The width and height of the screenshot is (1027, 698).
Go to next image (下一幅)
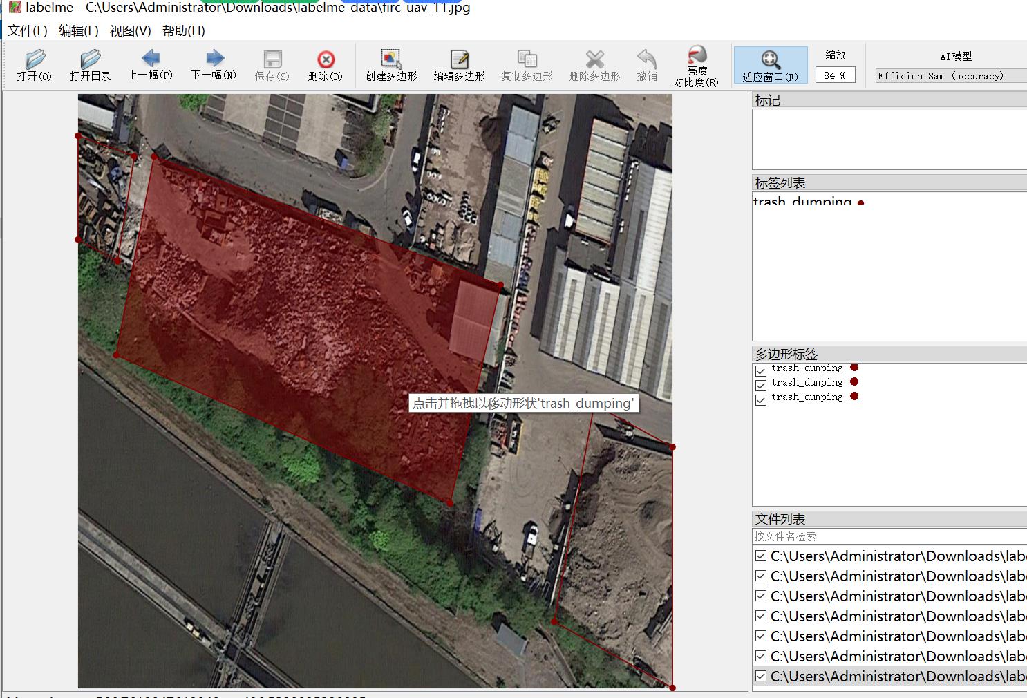[x=214, y=65]
